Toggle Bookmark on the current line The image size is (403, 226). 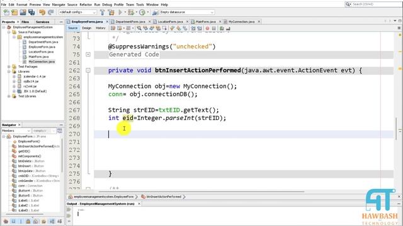coord(184,28)
